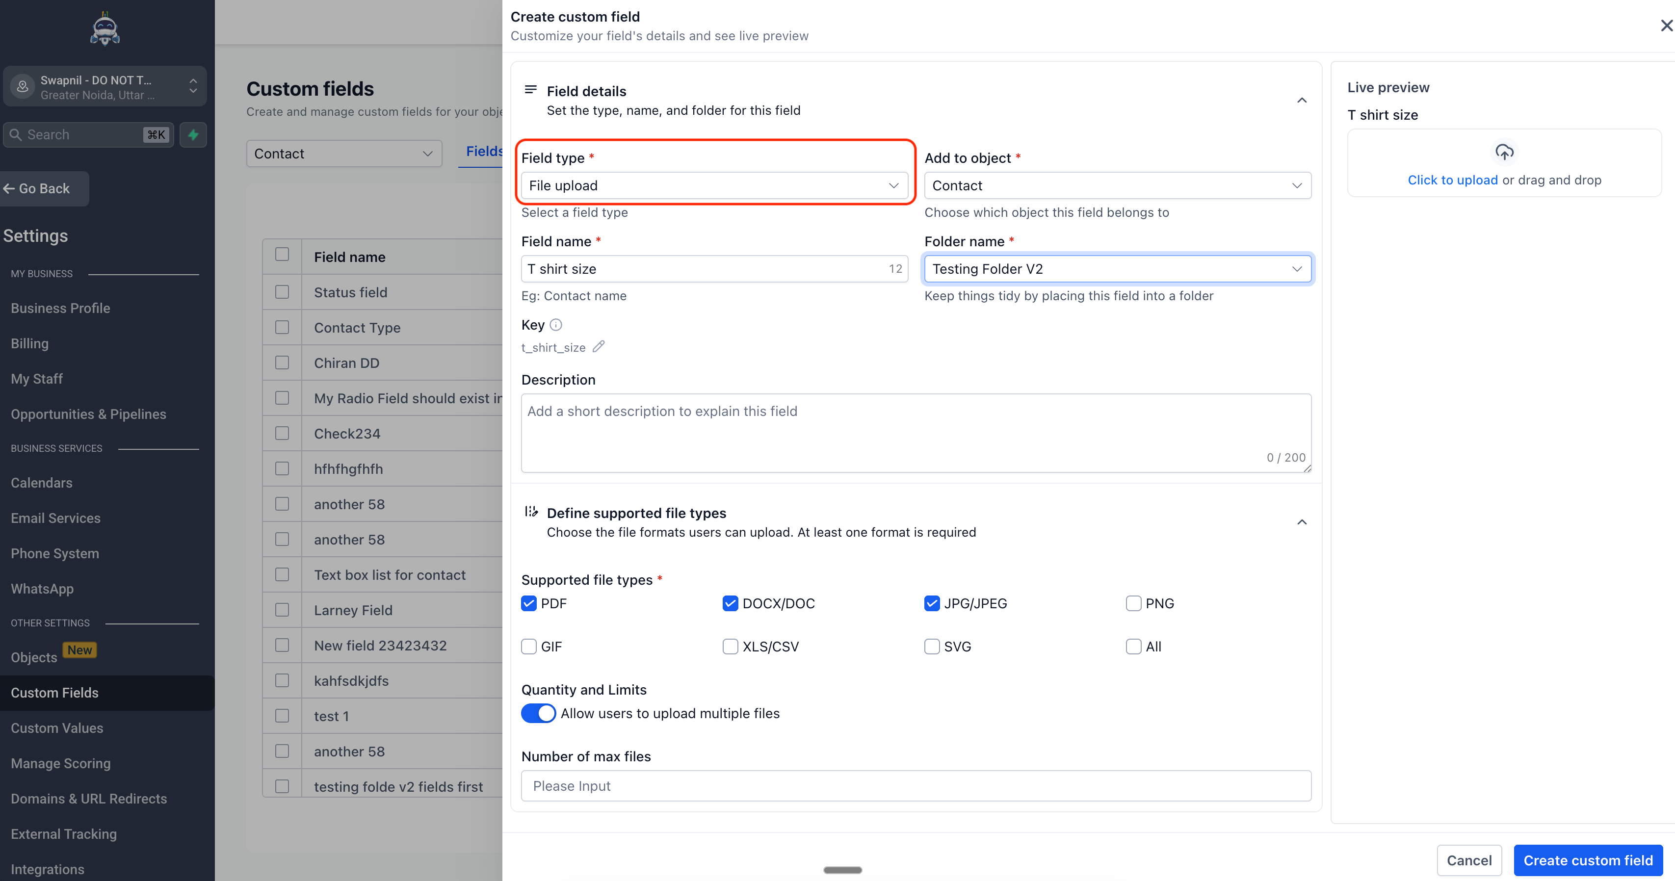Click the Define supported file types icon
The width and height of the screenshot is (1675, 881).
tap(531, 512)
